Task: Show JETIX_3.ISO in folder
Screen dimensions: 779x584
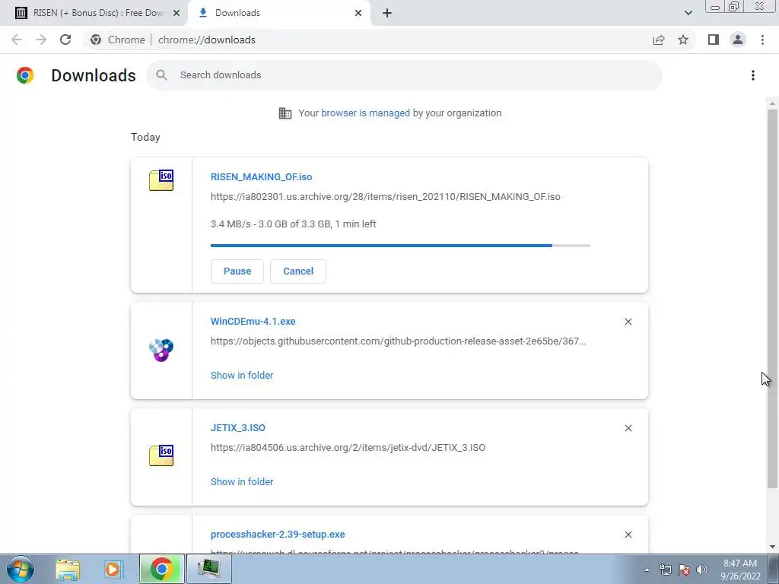Action: (242, 481)
